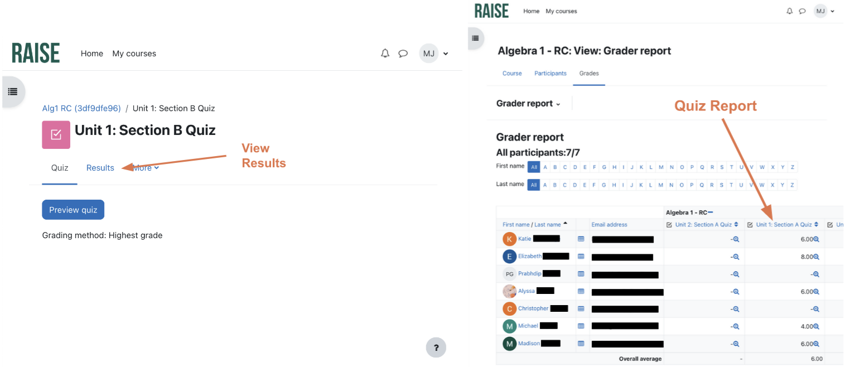Click sort arrows beside Unit 2: Section A Quiz
This screenshot has height=367, width=844.
pos(736,225)
